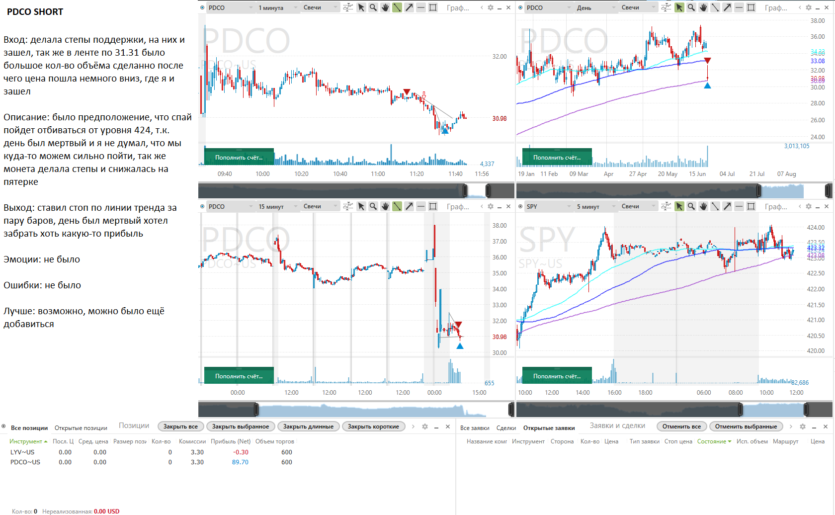
Task: Pick arrow drawing tool on SPY chart
Action: 727,206
